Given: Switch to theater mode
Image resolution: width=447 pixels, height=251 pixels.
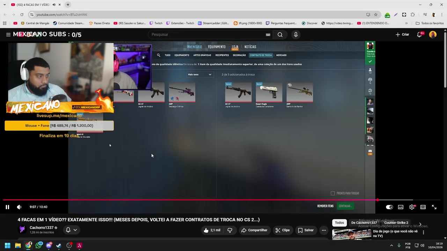Looking at the screenshot, I should tap(423, 207).
